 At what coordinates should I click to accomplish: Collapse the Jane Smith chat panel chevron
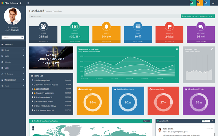(x=212, y=121)
